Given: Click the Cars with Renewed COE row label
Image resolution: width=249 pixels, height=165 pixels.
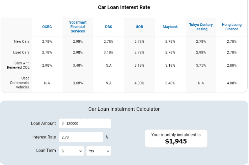Looking at the screenshot, I should (18, 65).
